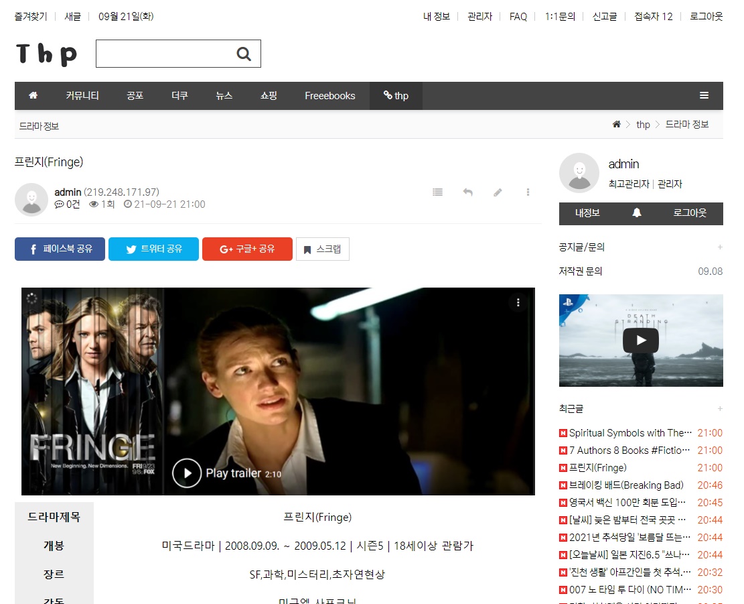744x604 pixels.
Task: Click the search magnifier icon
Action: pyautogui.click(x=244, y=54)
